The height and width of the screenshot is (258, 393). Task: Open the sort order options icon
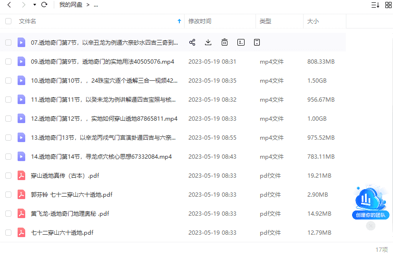[x=375, y=5]
